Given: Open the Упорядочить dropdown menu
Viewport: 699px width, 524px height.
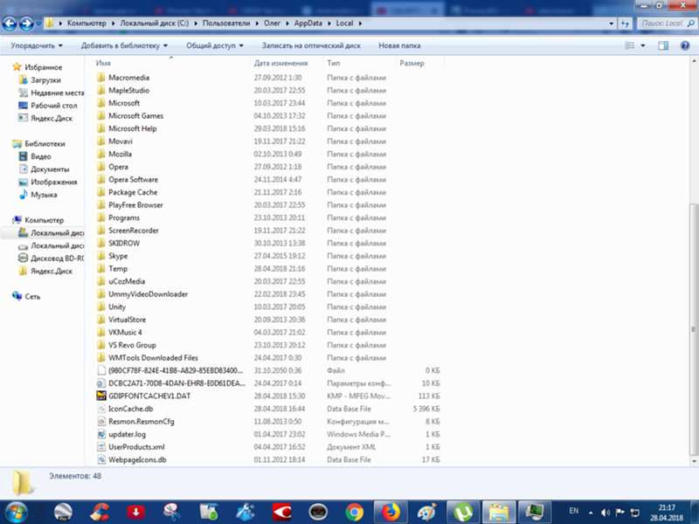Looking at the screenshot, I should [38, 45].
